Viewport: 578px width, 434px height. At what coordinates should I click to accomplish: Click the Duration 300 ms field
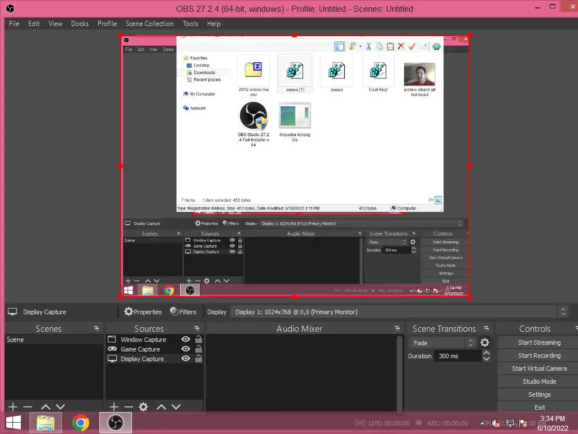point(458,356)
